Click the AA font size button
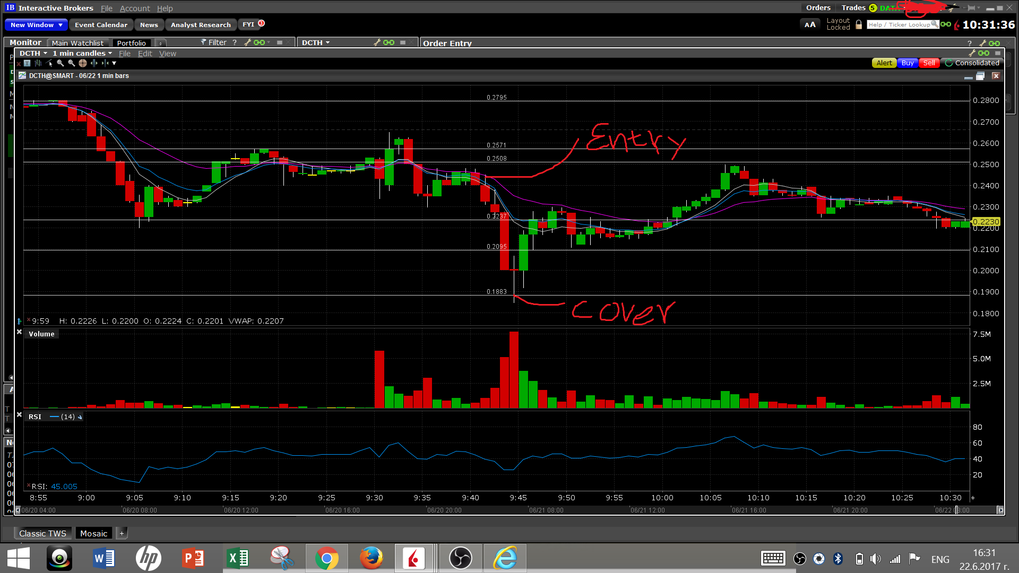 [810, 25]
